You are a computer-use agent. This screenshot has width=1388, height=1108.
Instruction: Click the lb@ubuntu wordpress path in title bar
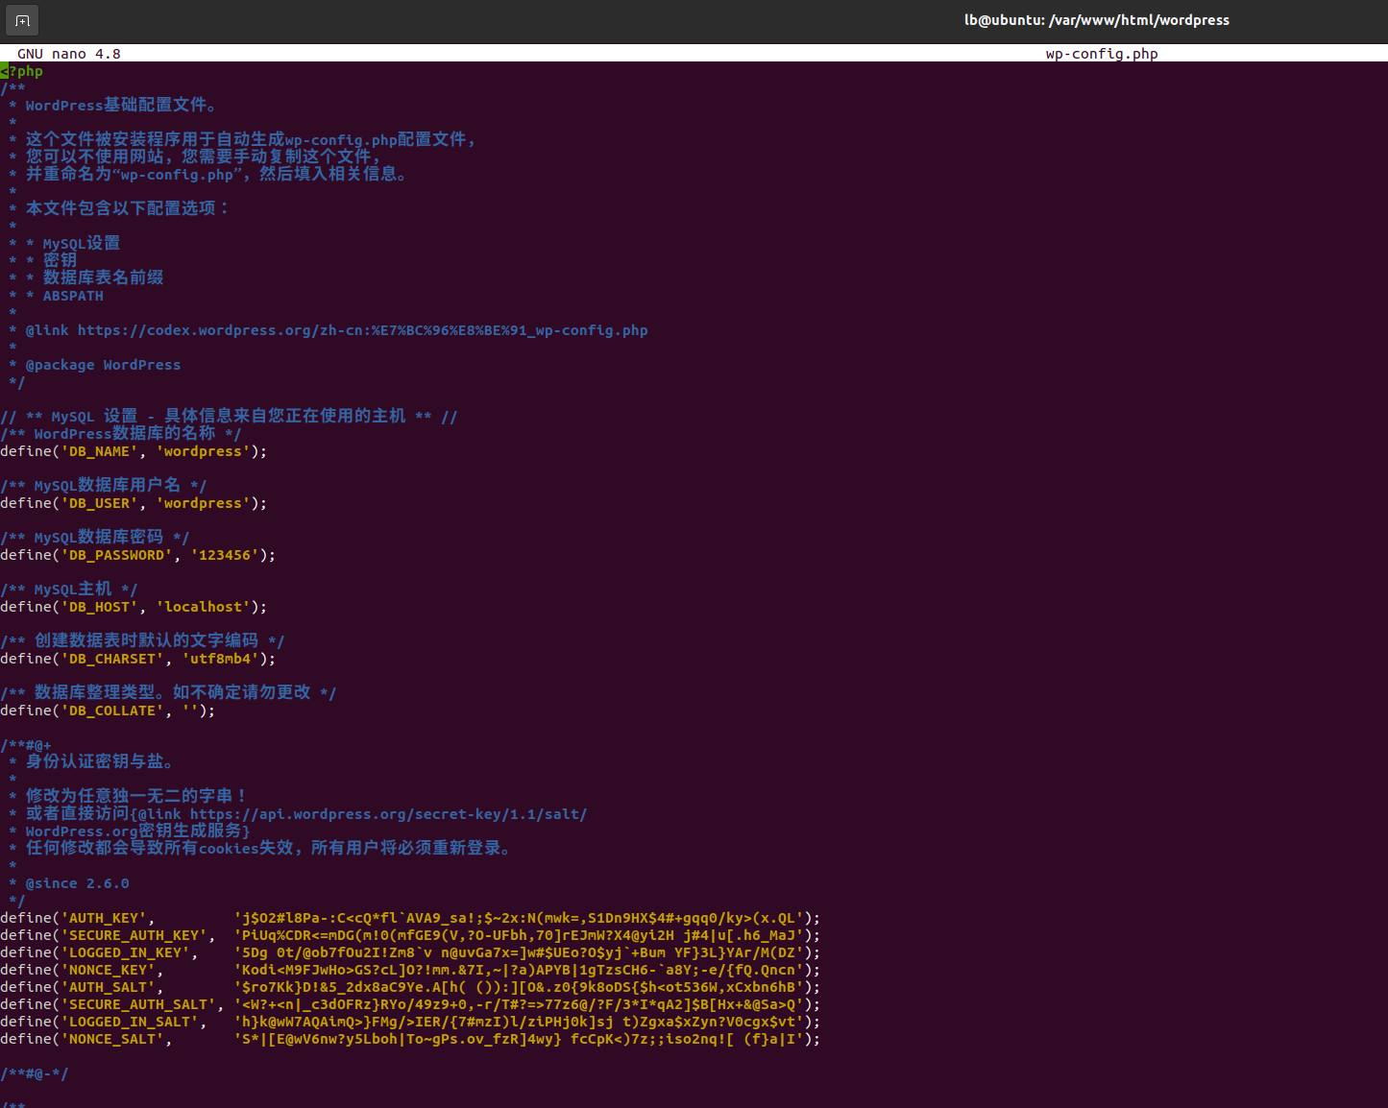[1097, 19]
